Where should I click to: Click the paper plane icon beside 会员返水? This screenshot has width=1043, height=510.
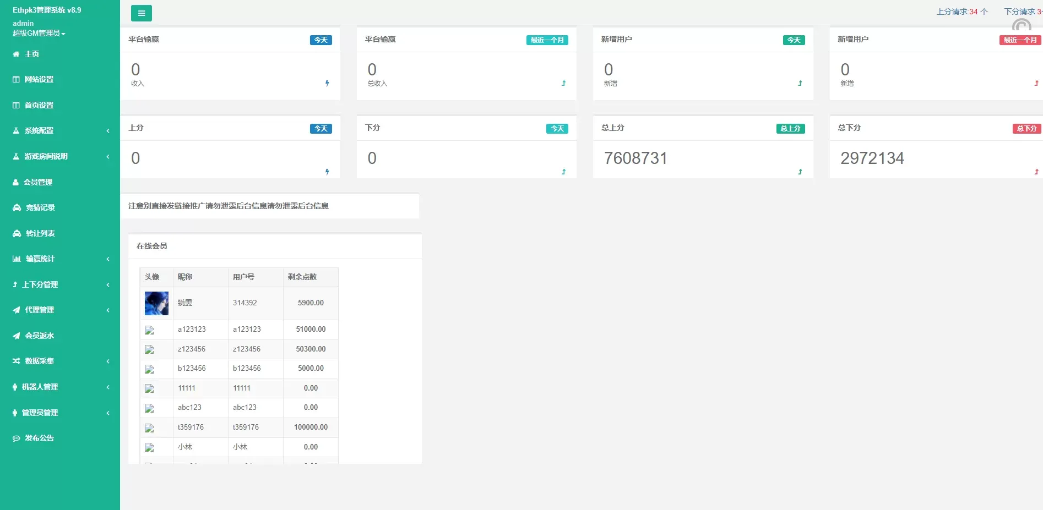coord(17,336)
